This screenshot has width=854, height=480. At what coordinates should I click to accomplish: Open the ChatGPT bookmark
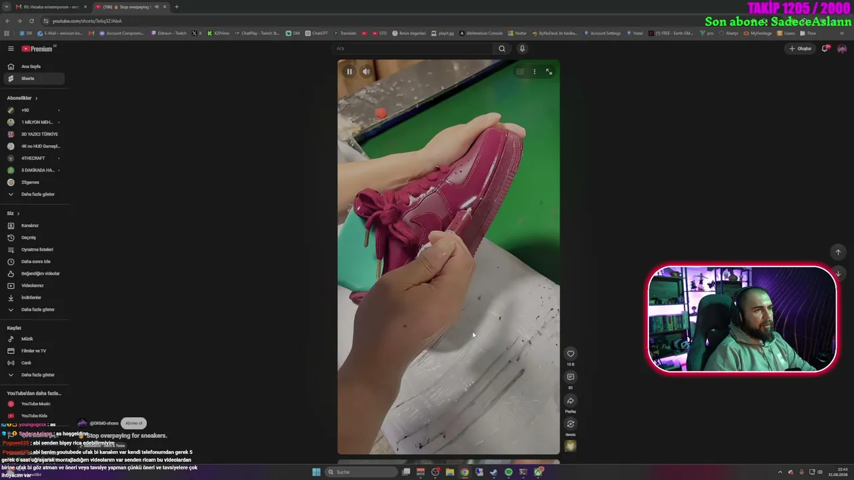[316, 33]
